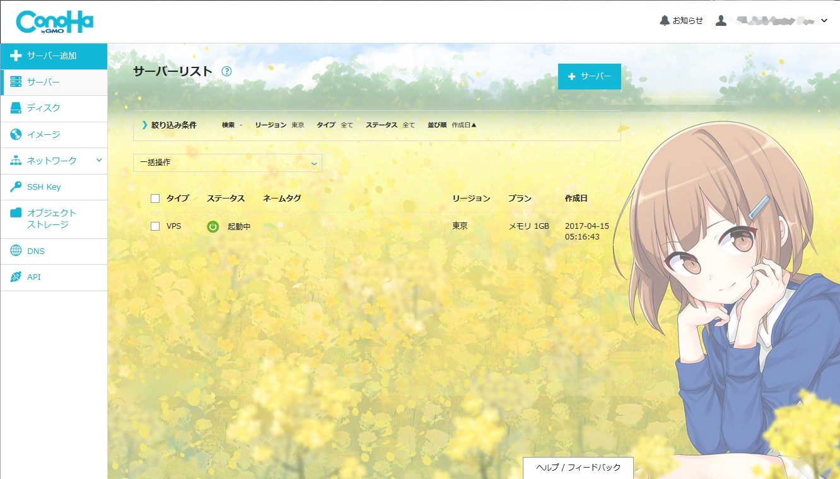Open the 一括操作 bulk action dropdown
The width and height of the screenshot is (840, 479).
click(x=228, y=163)
